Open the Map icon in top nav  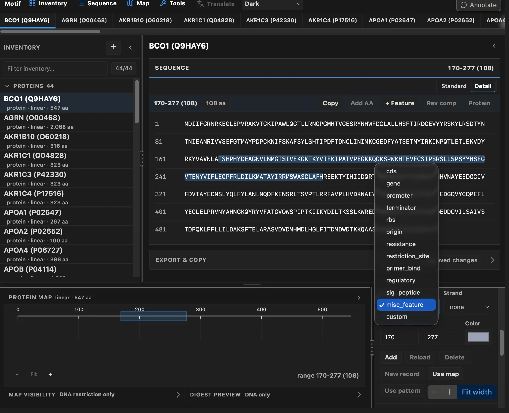click(x=130, y=4)
